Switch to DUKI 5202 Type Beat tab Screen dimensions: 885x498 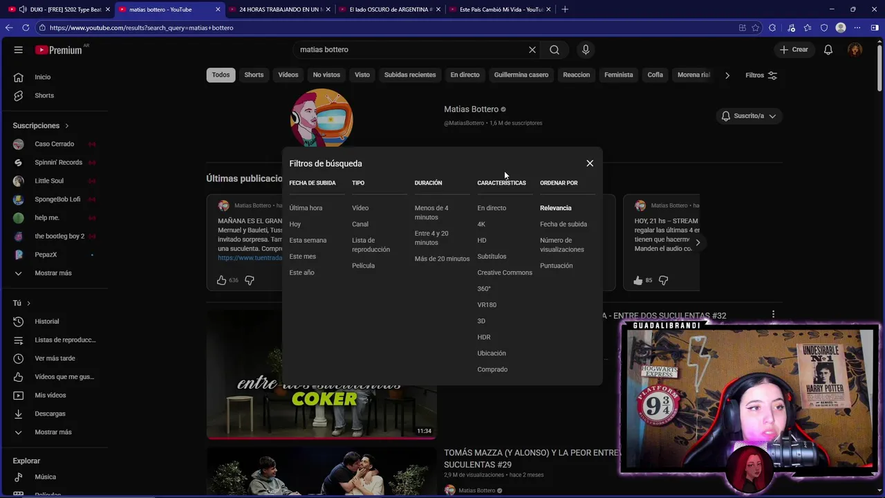tap(59, 10)
